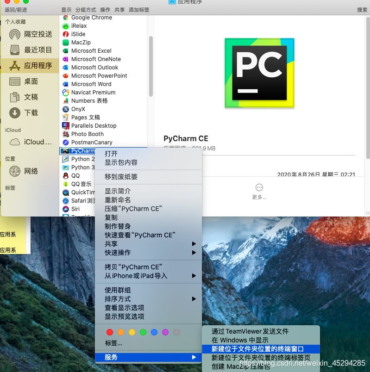Click the iRelax app icon

[66, 26]
